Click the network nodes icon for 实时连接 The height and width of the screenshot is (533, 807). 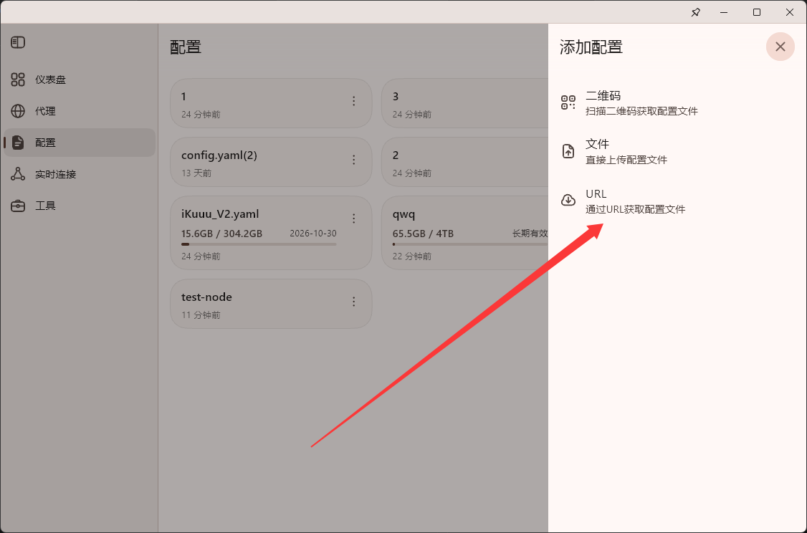click(18, 174)
